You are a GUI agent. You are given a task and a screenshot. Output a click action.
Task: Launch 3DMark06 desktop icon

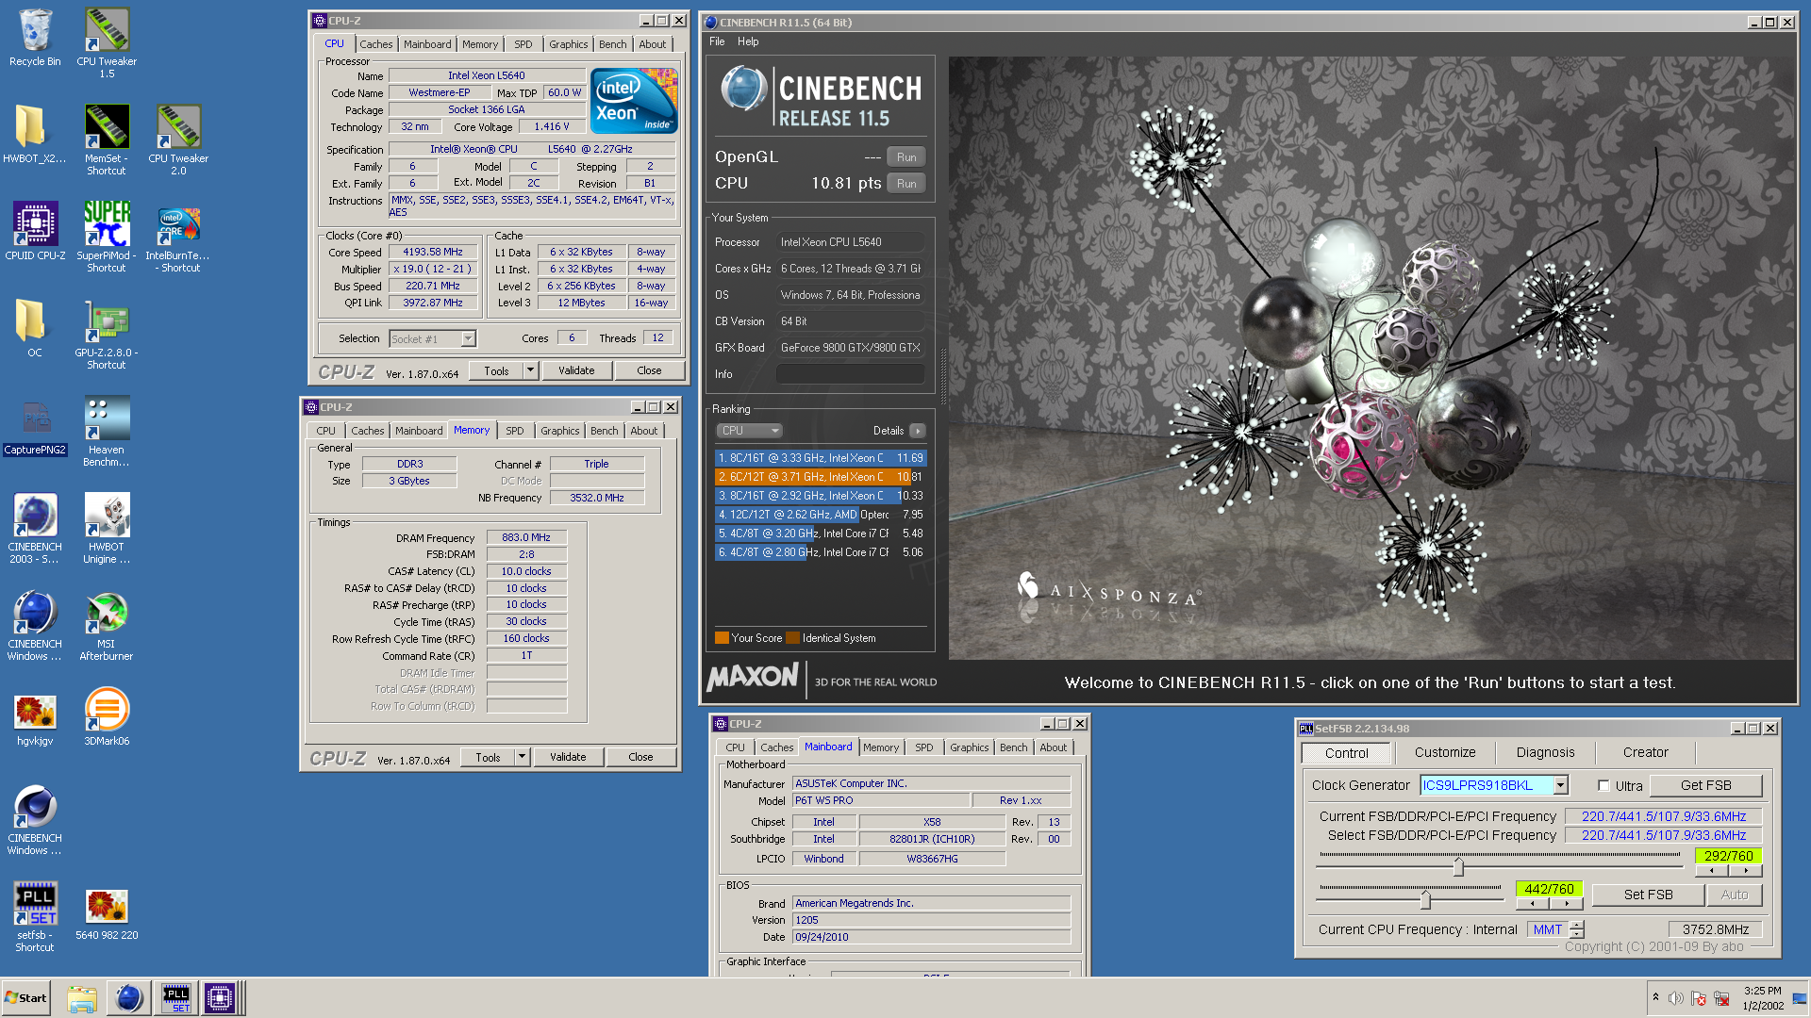tap(107, 717)
